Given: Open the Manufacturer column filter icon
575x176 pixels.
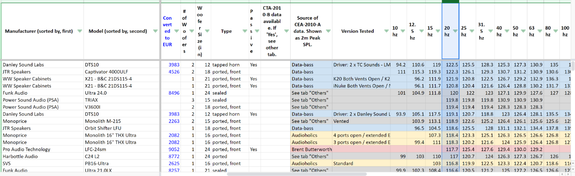Looking at the screenshot, I should 80,31.
